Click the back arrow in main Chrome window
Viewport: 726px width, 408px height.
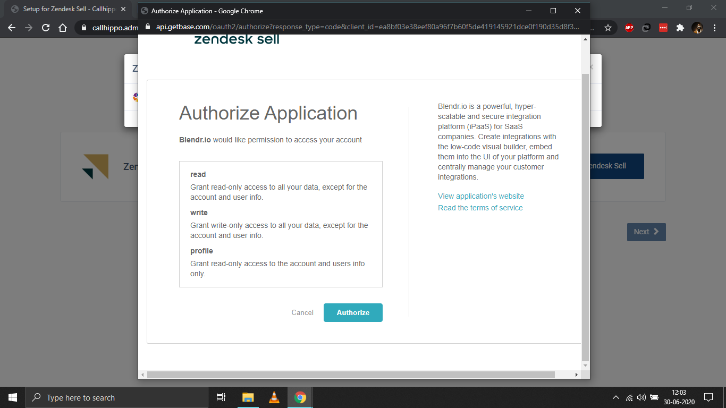pos(12,28)
